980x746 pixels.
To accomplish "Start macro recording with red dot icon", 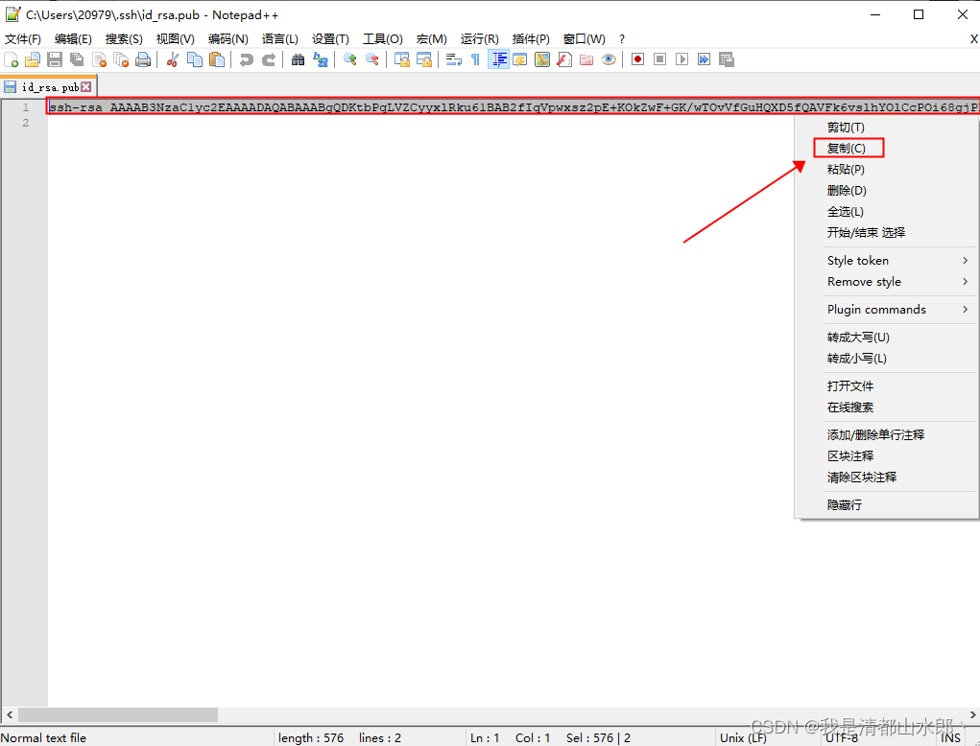I will (x=637, y=60).
